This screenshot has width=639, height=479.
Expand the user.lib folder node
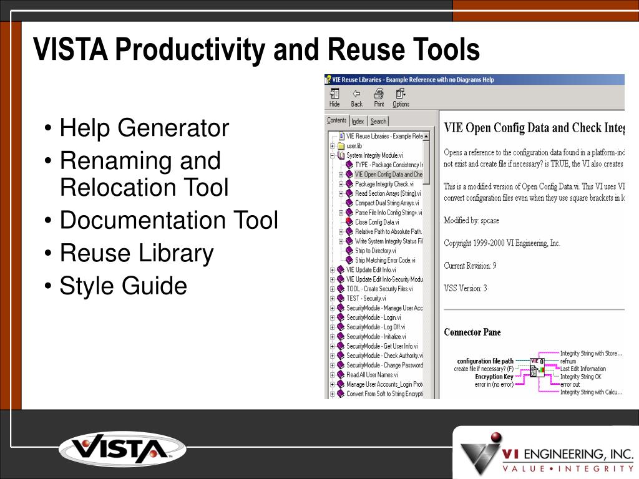point(333,146)
